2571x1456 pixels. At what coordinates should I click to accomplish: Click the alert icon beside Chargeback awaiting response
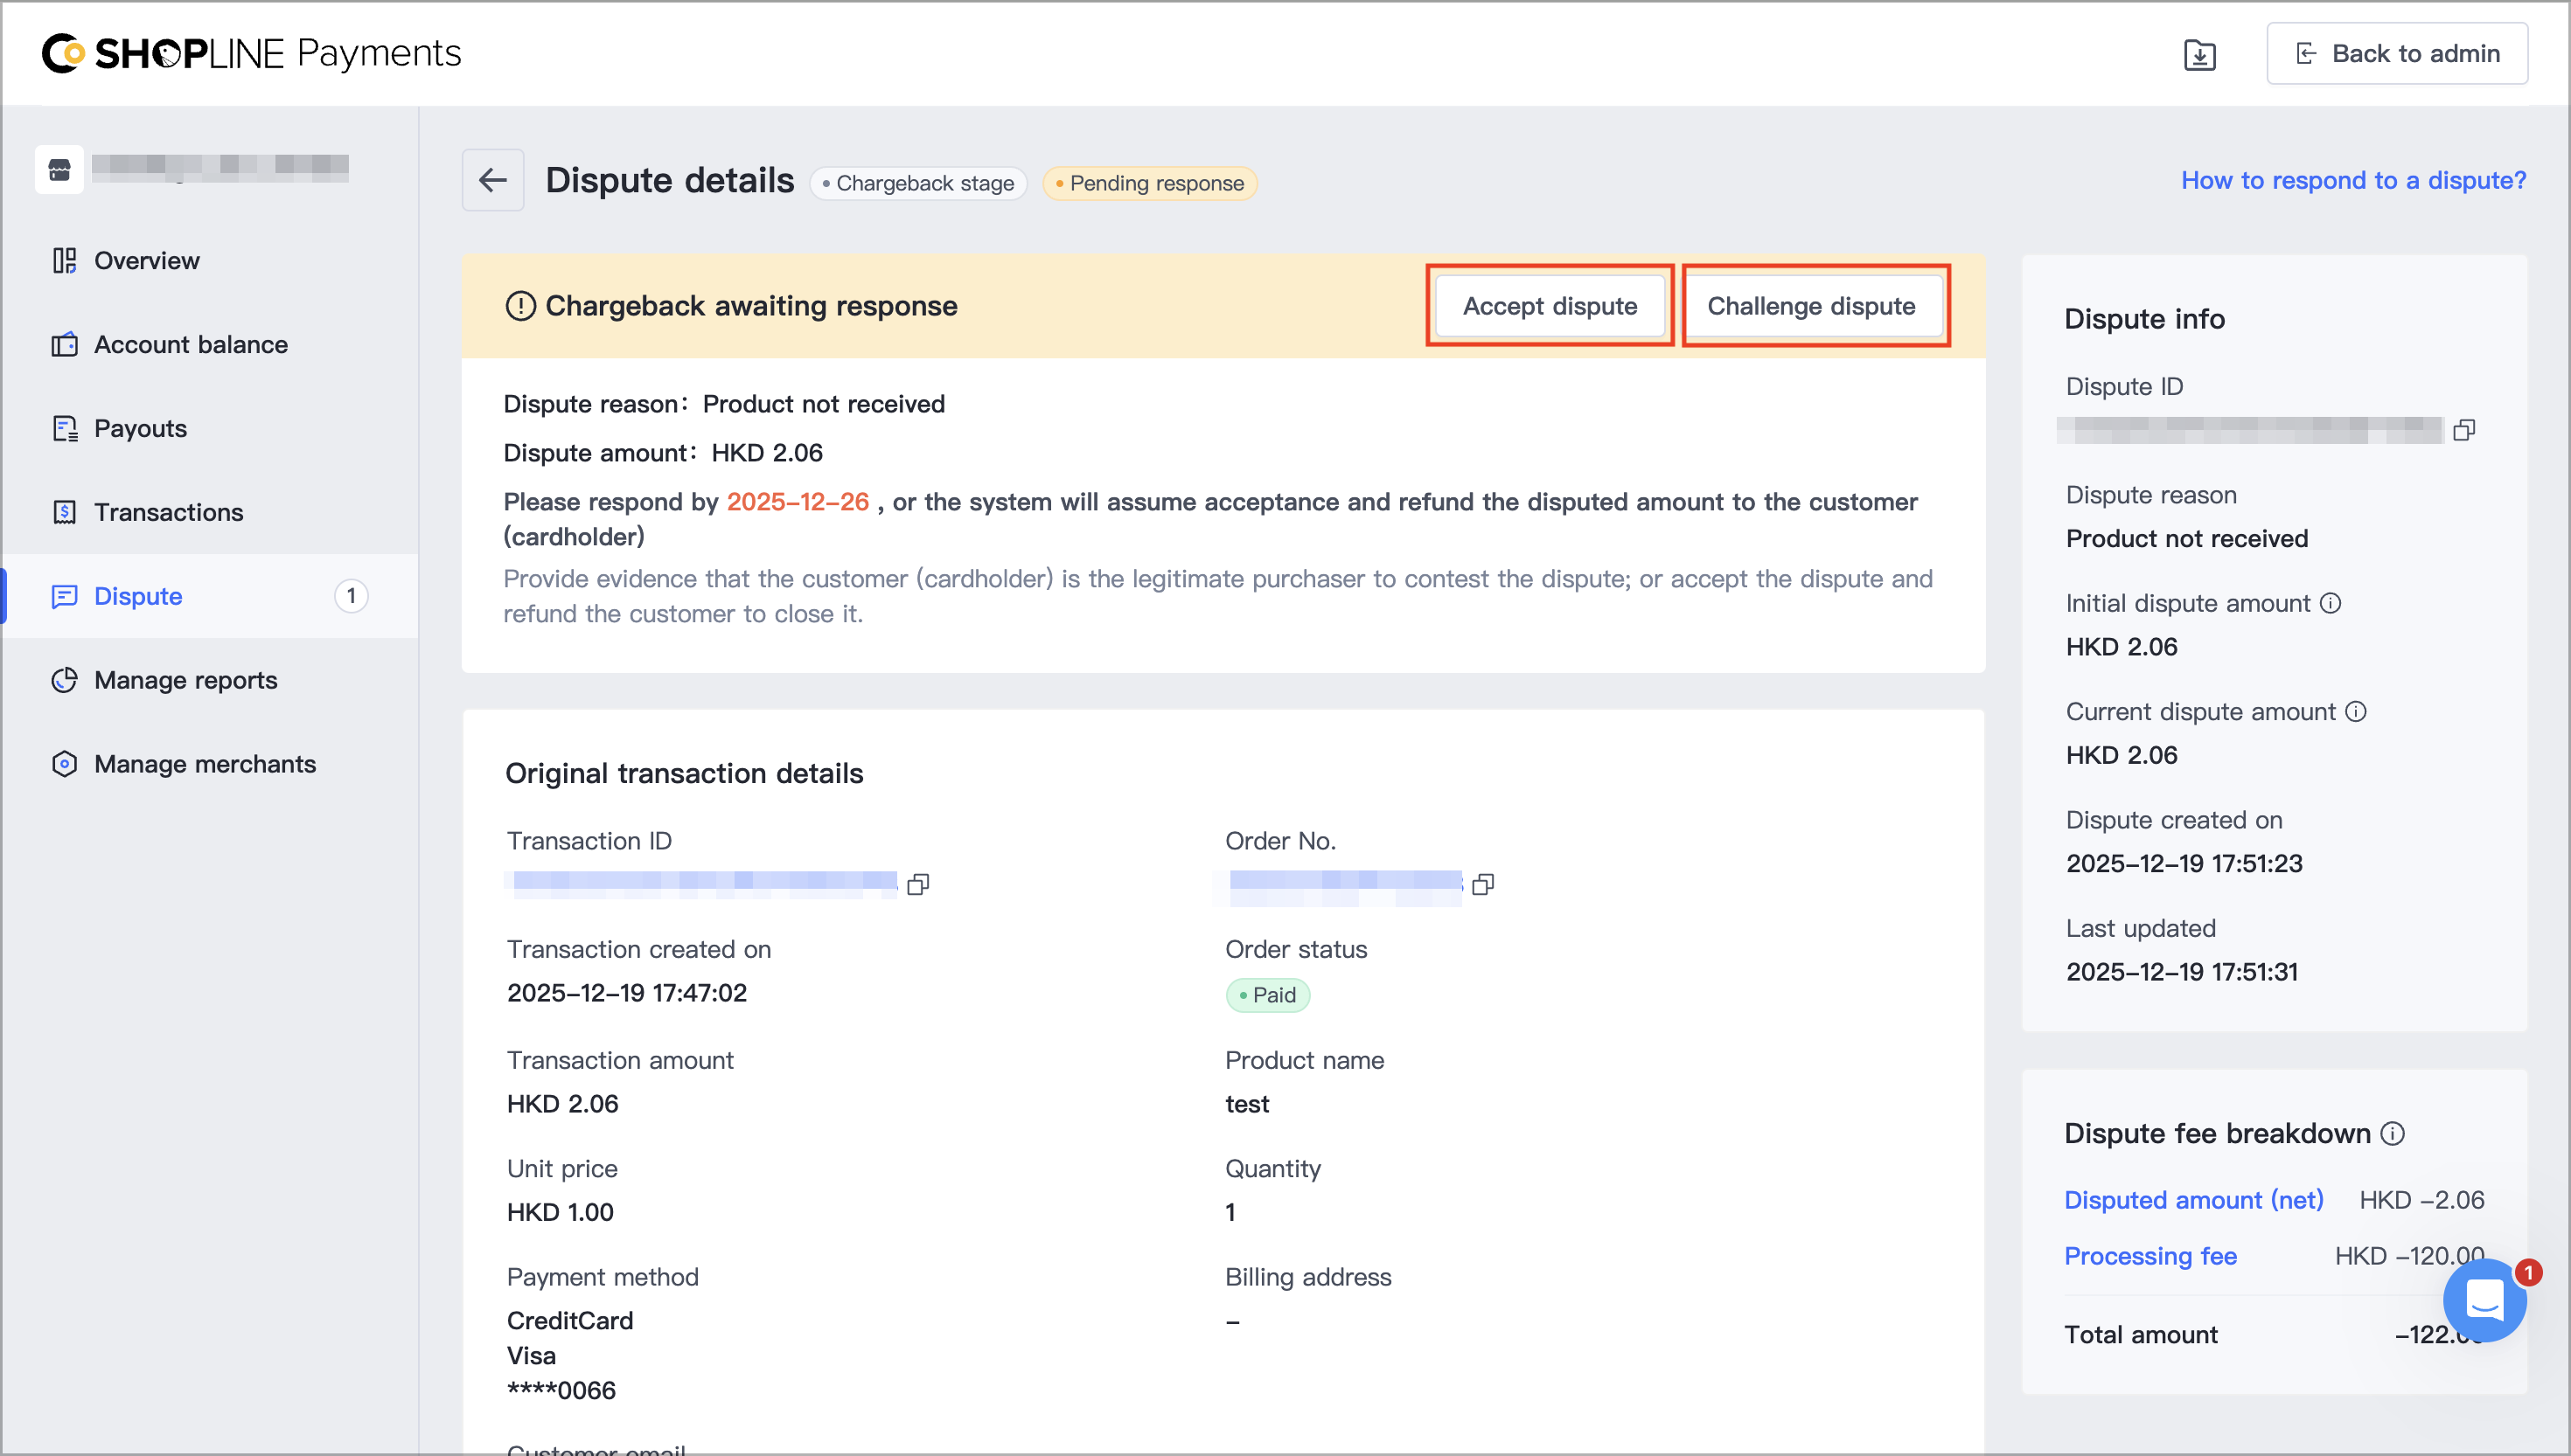pyautogui.click(x=520, y=306)
